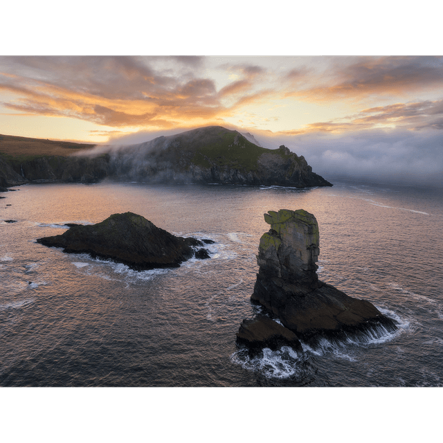This screenshot has width=443, height=443.
Task: Click the small rock beside flat island
Action: point(201,253)
